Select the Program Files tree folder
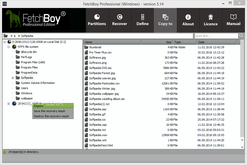This screenshot has height=165, width=247. (x=29, y=67)
